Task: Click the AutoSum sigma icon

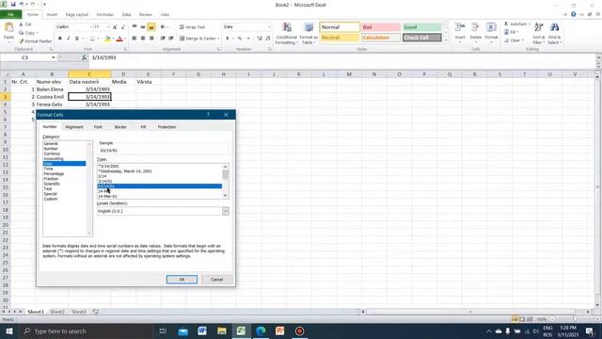Action: coord(506,24)
